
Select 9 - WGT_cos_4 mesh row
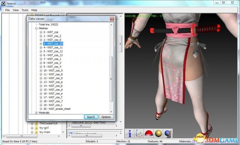click(x=52, y=67)
